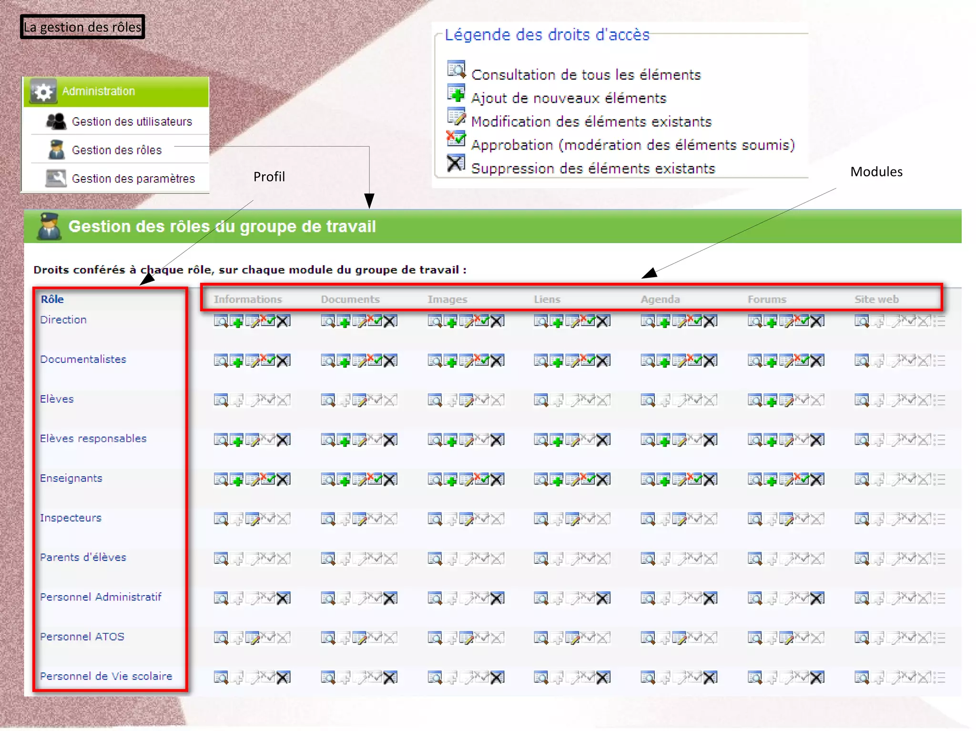Open the Inspecteurs role
Viewport: 976px width, 731px height.
tap(71, 518)
